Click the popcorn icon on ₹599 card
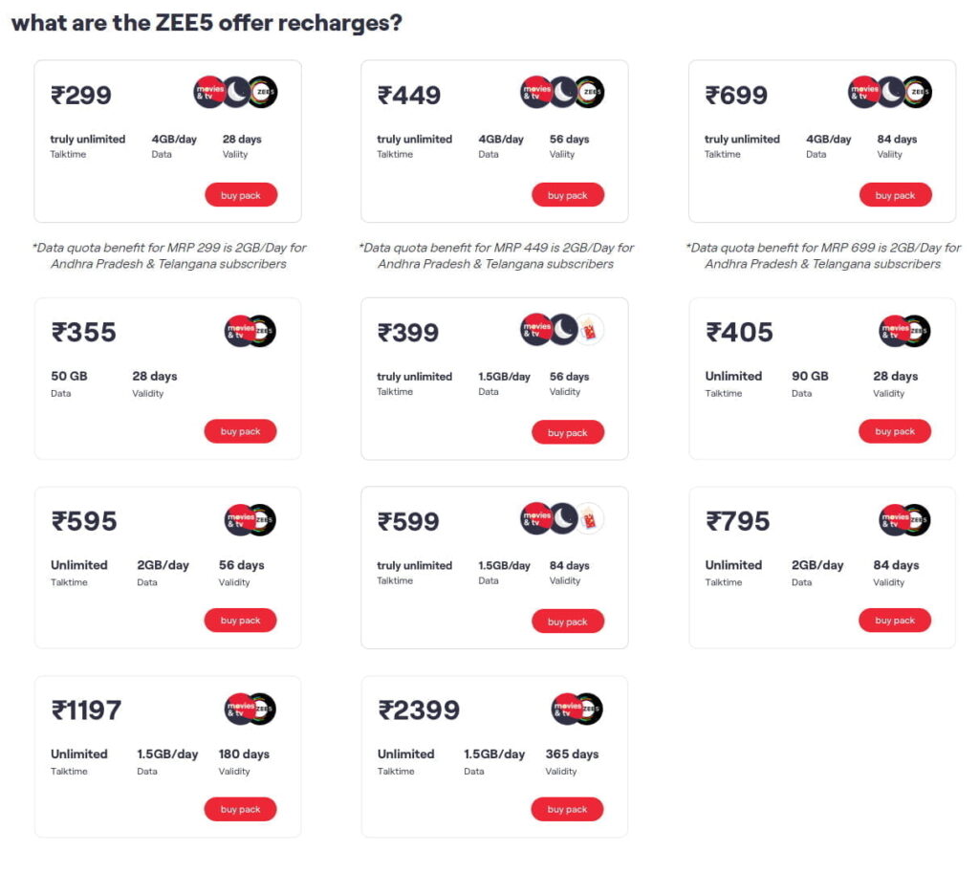This screenshot has height=873, width=979. pos(588,519)
